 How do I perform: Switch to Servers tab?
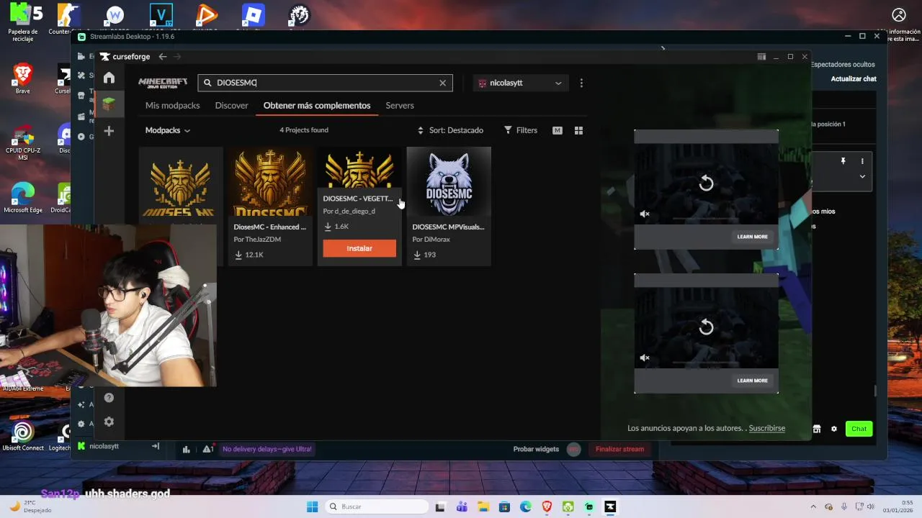tap(400, 106)
